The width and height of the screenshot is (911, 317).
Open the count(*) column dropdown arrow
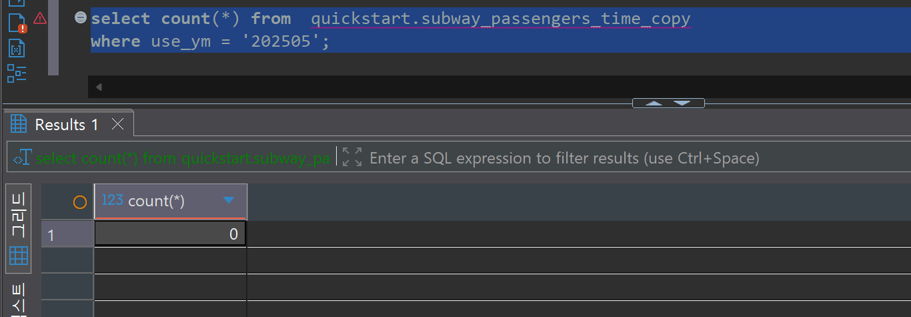pyautogui.click(x=229, y=200)
